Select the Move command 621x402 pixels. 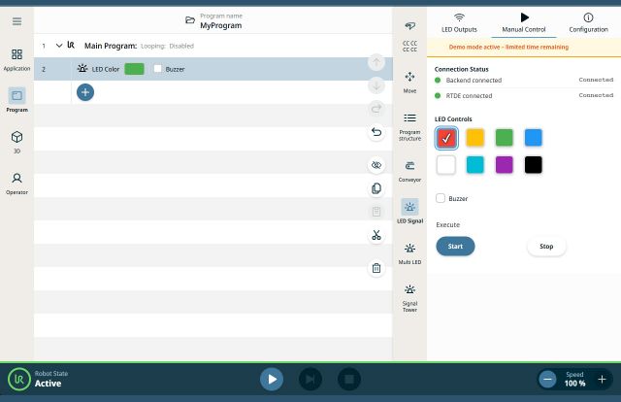click(x=409, y=83)
